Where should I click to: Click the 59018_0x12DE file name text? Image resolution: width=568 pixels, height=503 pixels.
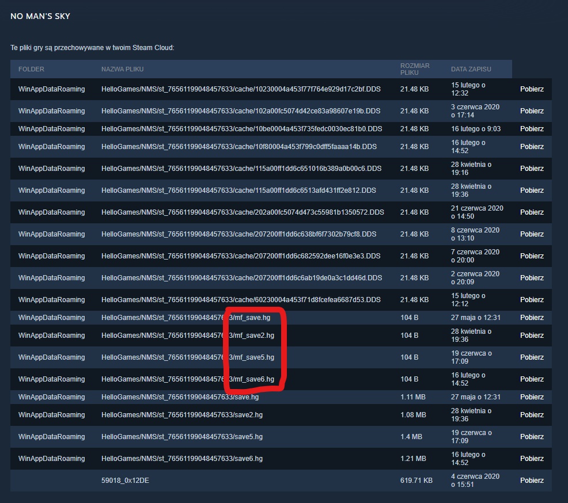[x=125, y=481]
